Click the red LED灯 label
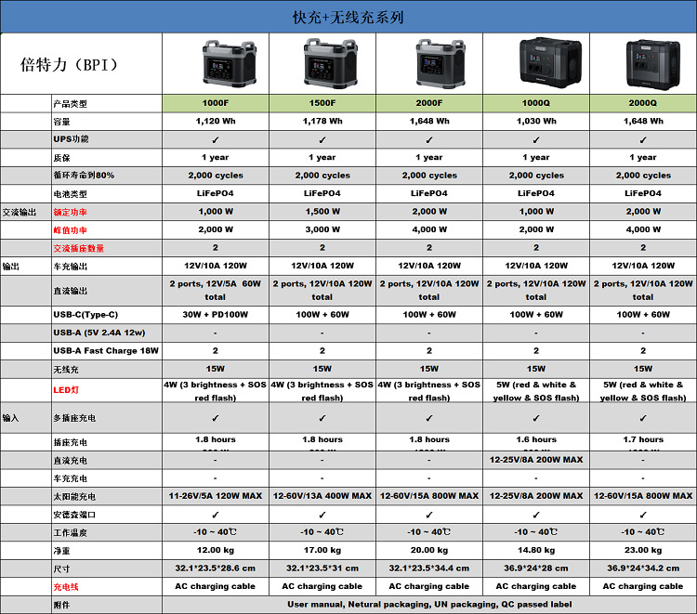Image resolution: width=697 pixels, height=614 pixels. (66, 390)
